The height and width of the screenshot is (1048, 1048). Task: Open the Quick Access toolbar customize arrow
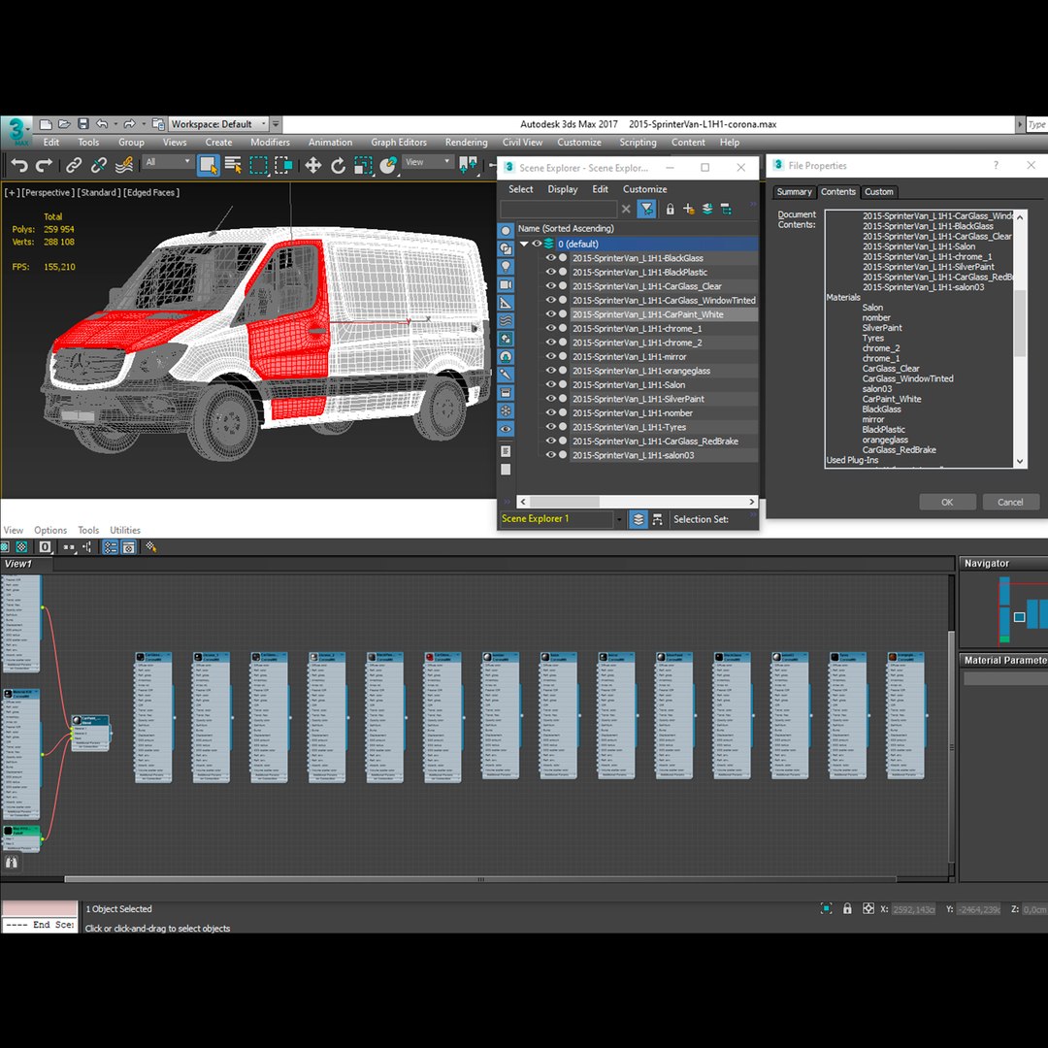click(276, 124)
